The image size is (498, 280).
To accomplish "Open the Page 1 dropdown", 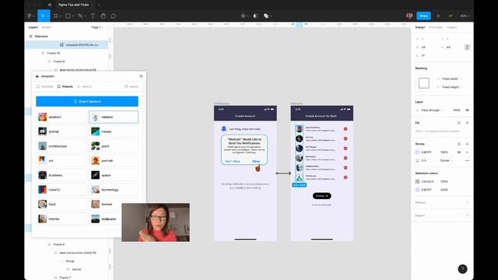I will click(96, 27).
